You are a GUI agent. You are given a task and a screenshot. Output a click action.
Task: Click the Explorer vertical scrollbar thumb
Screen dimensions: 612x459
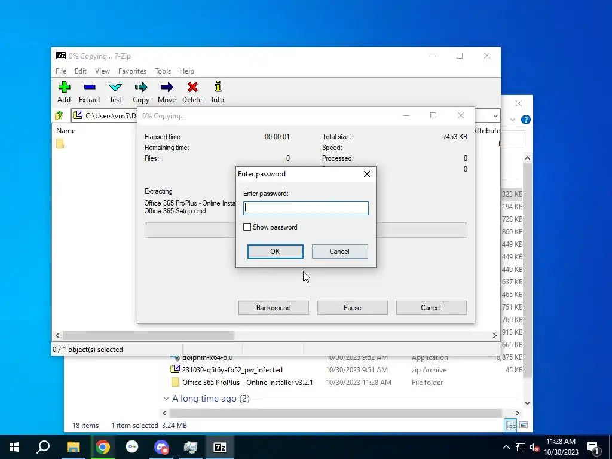pos(527,270)
